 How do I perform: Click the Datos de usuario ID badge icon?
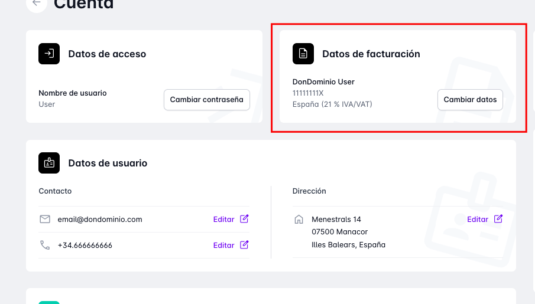tap(49, 163)
